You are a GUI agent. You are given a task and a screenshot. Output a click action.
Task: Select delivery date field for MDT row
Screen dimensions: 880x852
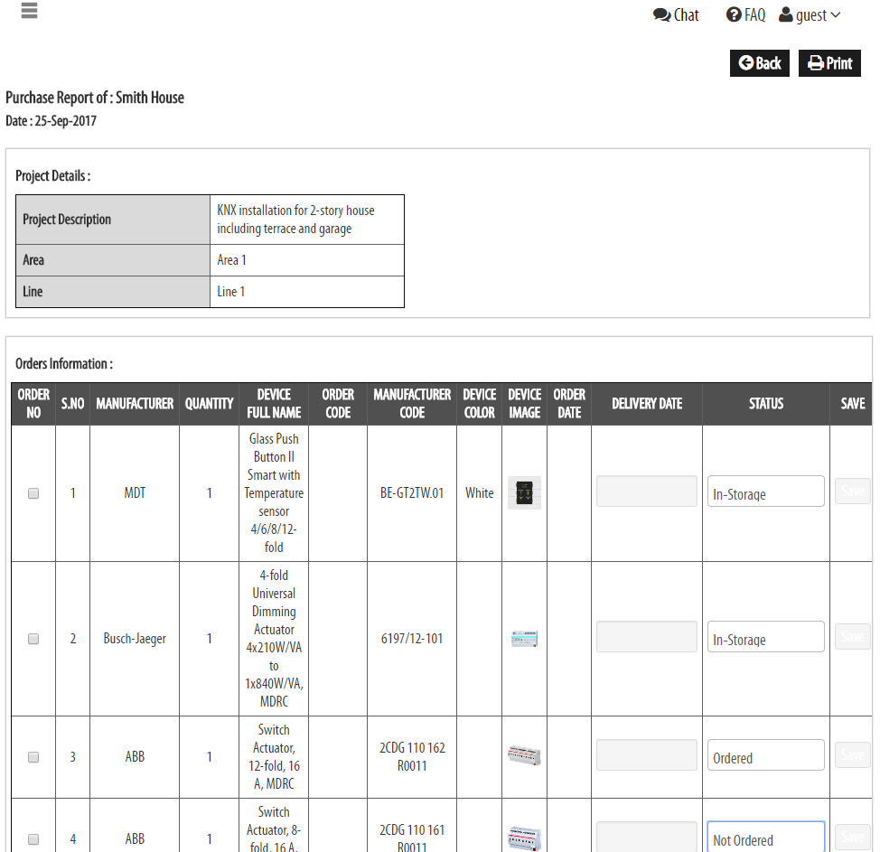647,492
